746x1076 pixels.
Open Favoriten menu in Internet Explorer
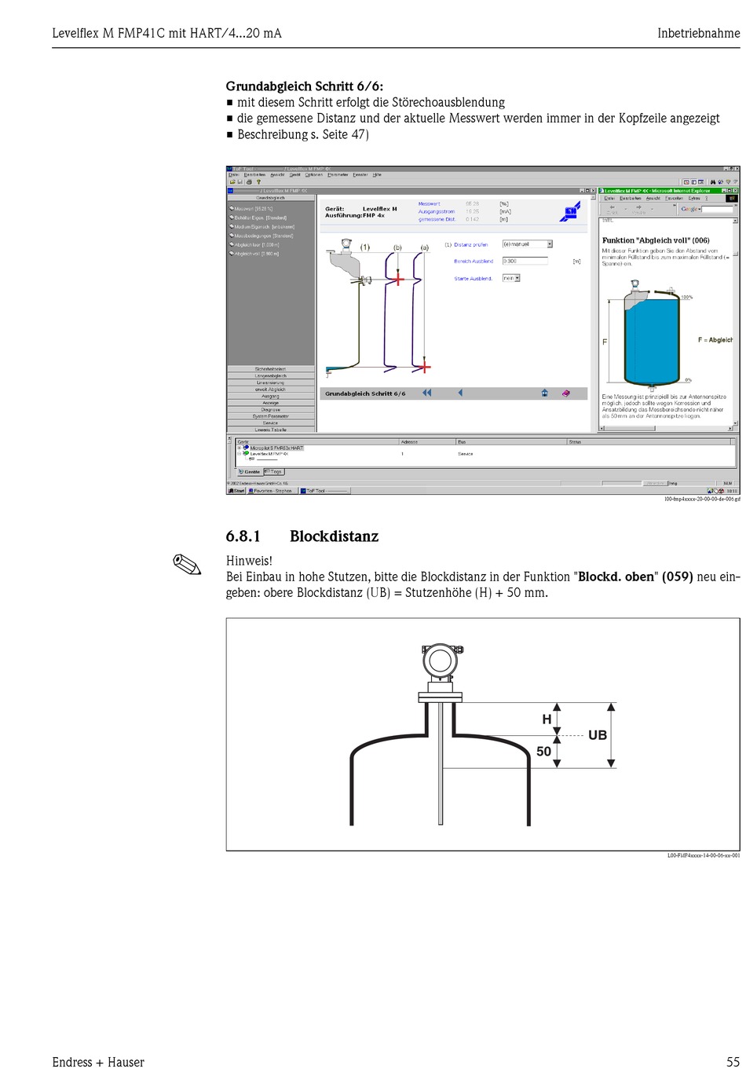[675, 198]
